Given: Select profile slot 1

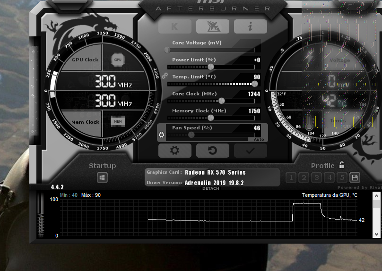Looking at the screenshot, I should 291,178.
